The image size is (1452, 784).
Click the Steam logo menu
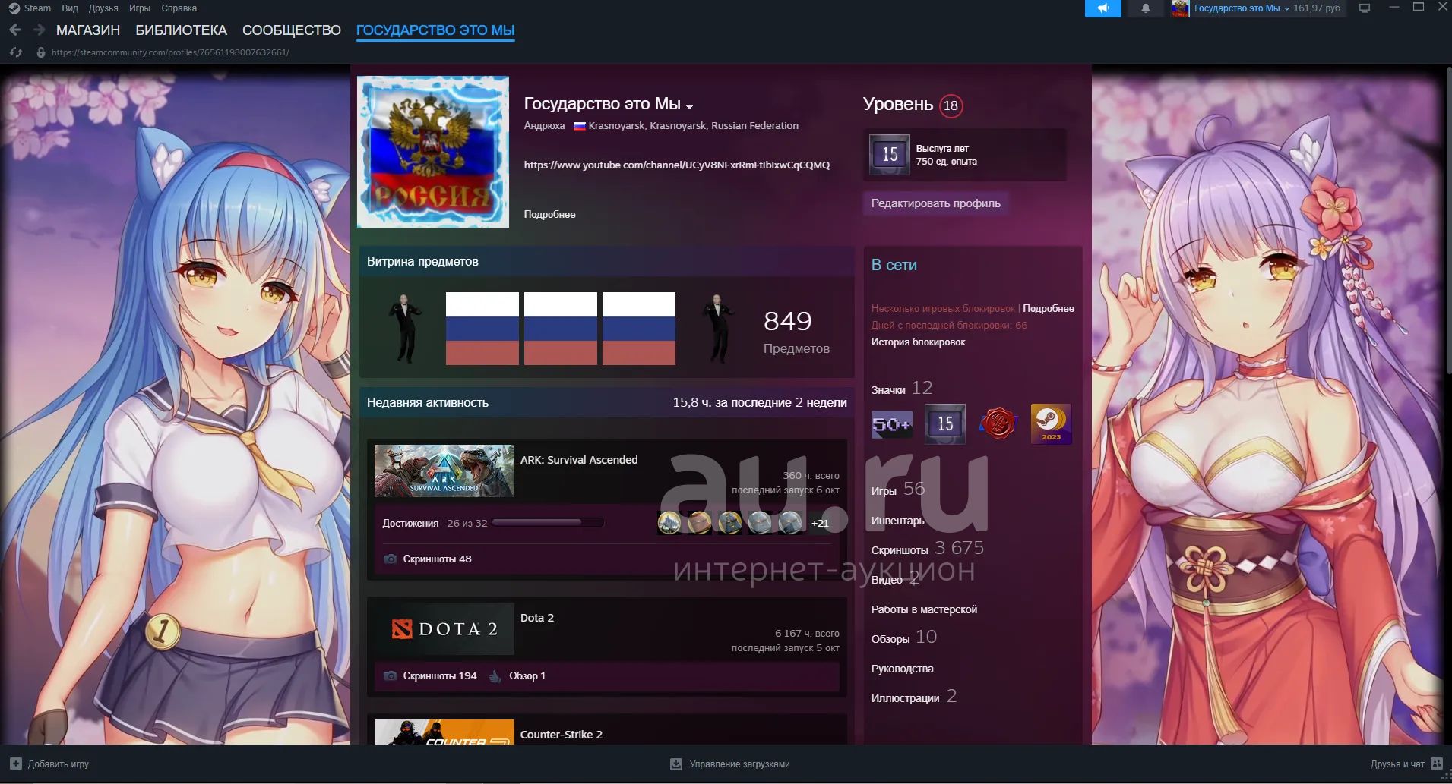point(14,8)
